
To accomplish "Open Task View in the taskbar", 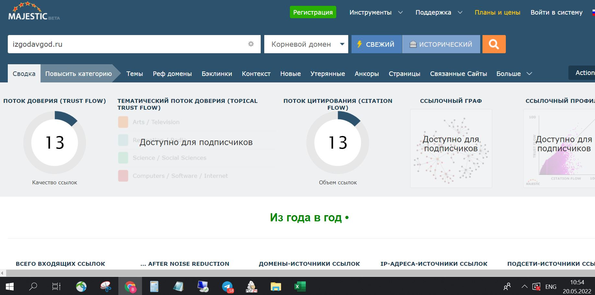I will [x=56, y=287].
